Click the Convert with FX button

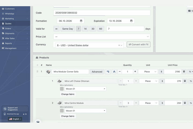[139, 44]
